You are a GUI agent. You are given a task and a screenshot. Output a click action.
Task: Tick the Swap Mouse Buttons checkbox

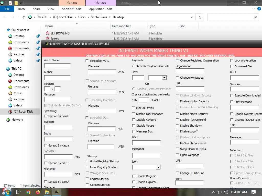click(x=177, y=149)
